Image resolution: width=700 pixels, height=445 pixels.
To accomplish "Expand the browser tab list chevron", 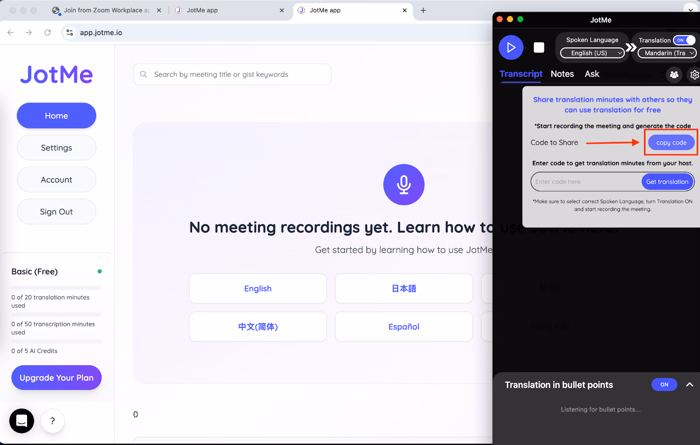I will (690, 10).
